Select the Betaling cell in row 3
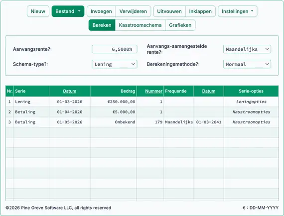This screenshot has width=284, height=216. click(31, 122)
